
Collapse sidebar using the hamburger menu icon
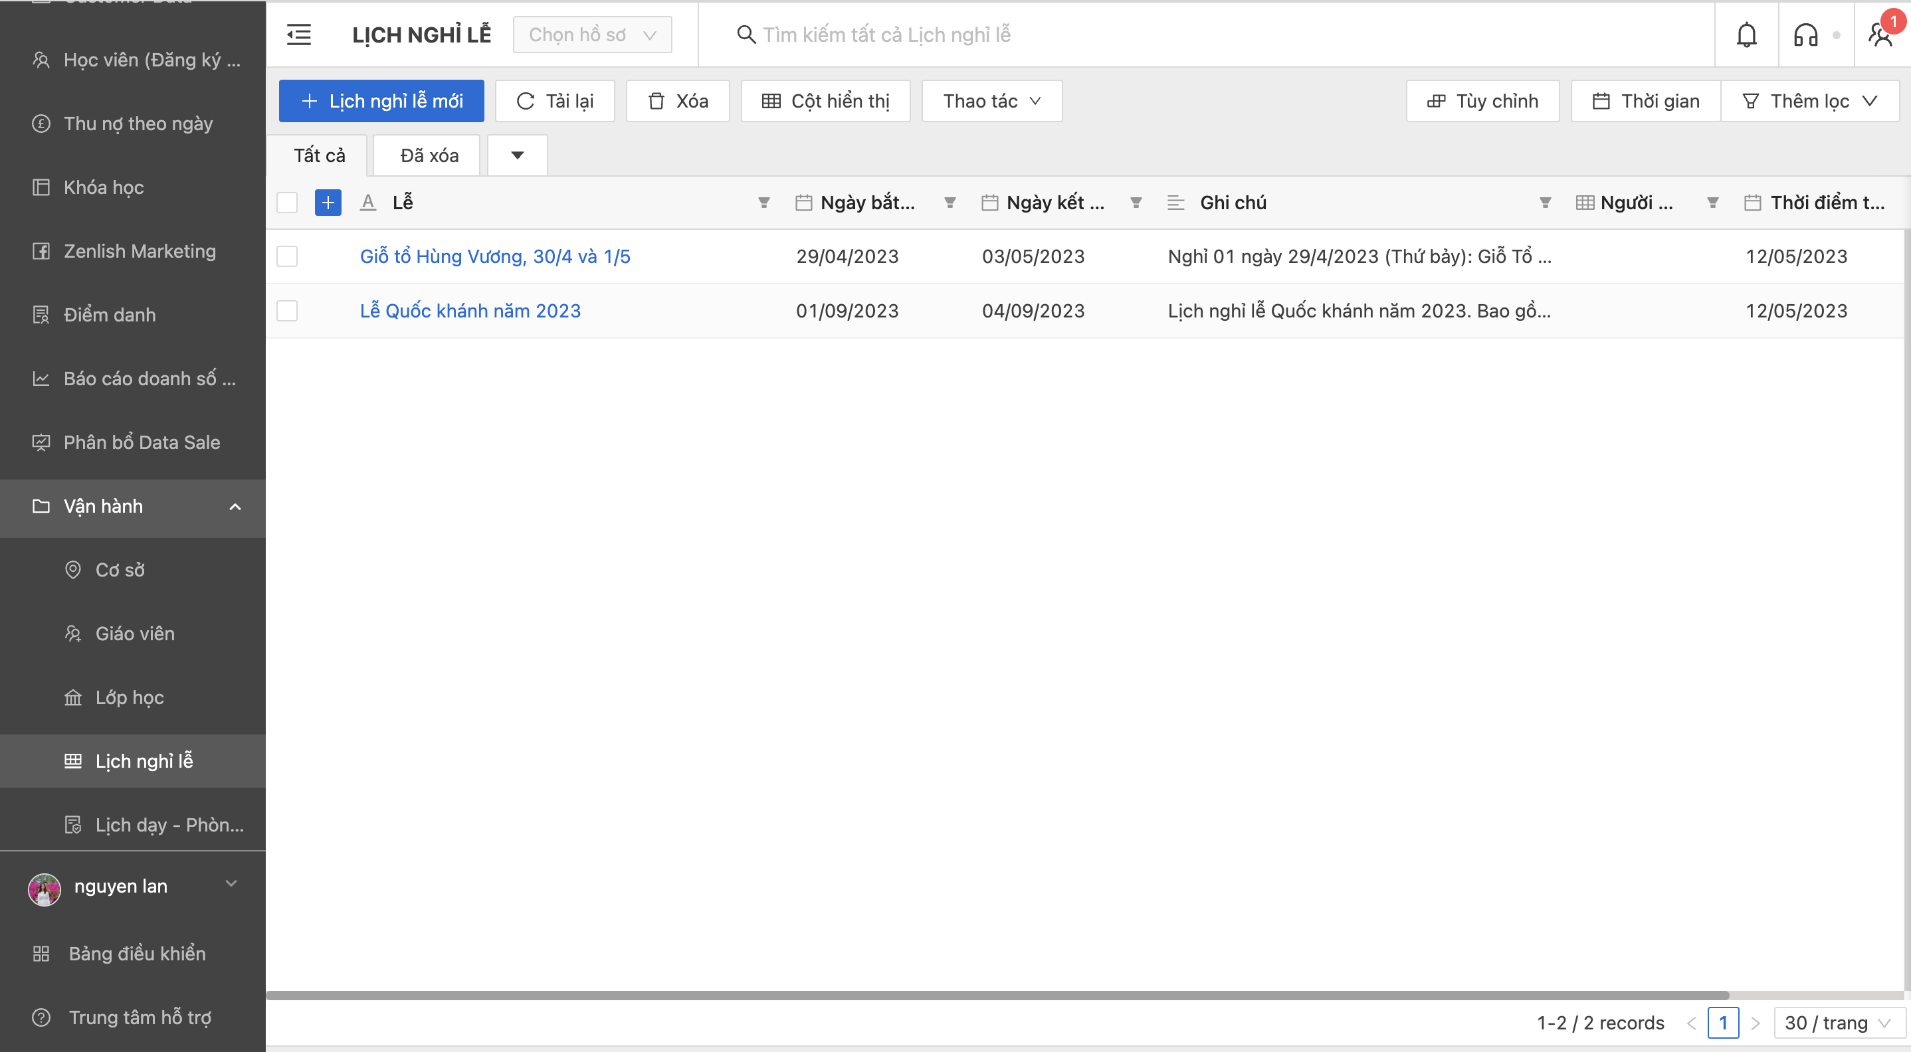(x=299, y=35)
